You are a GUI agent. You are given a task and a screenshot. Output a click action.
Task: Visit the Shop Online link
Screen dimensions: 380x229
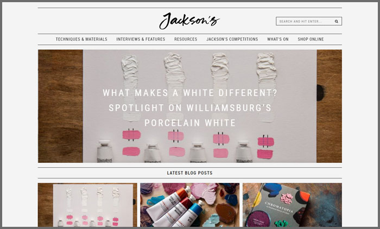tap(311, 39)
